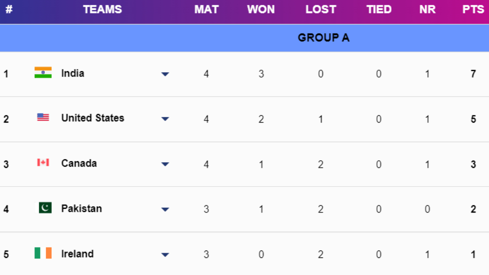Click the MAT column header
489x275 pixels.
tap(206, 9)
